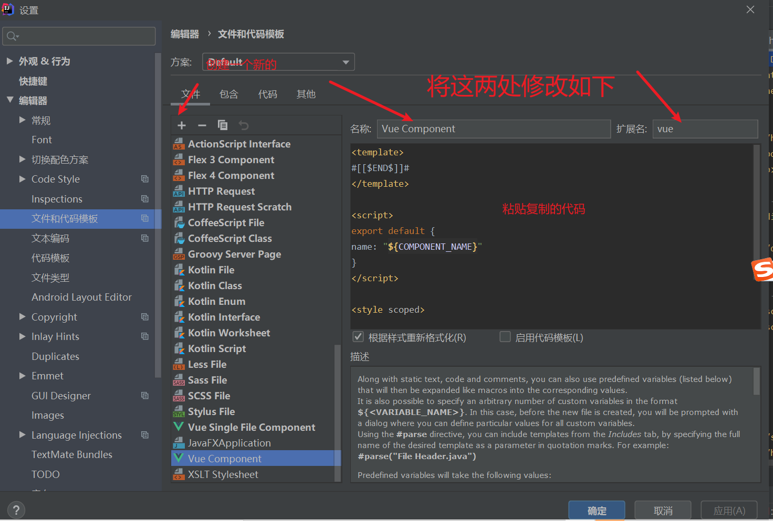The width and height of the screenshot is (773, 521).
Task: Open help with the question mark icon
Action: [16, 510]
